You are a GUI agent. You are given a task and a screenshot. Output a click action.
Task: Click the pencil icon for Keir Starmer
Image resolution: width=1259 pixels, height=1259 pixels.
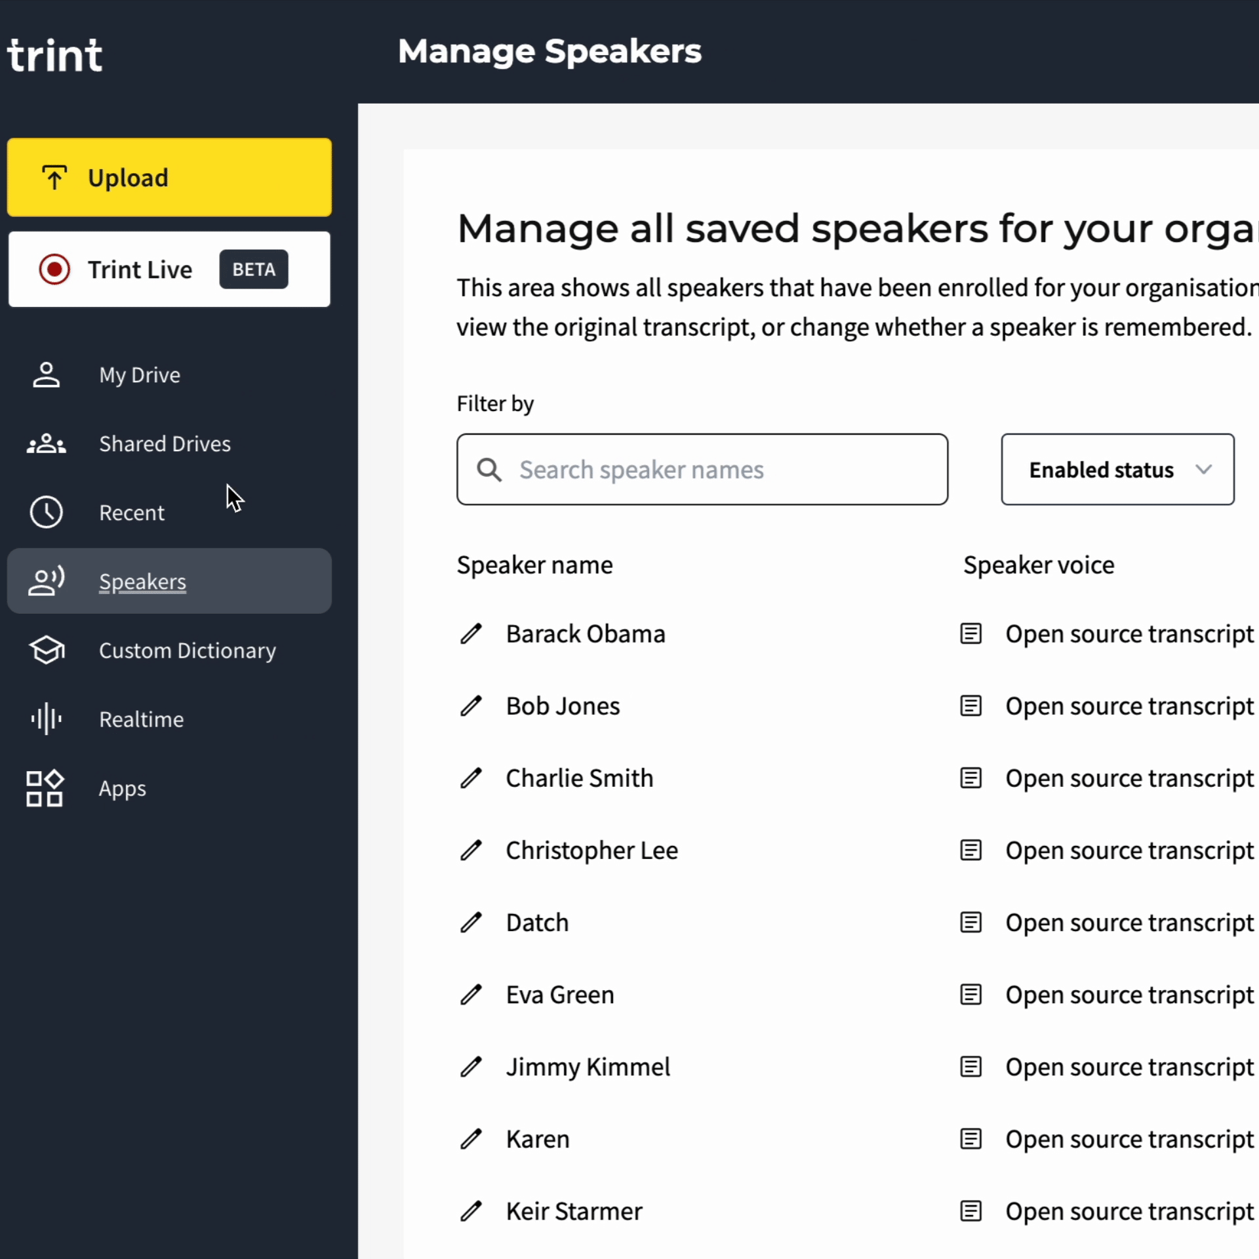click(471, 1211)
